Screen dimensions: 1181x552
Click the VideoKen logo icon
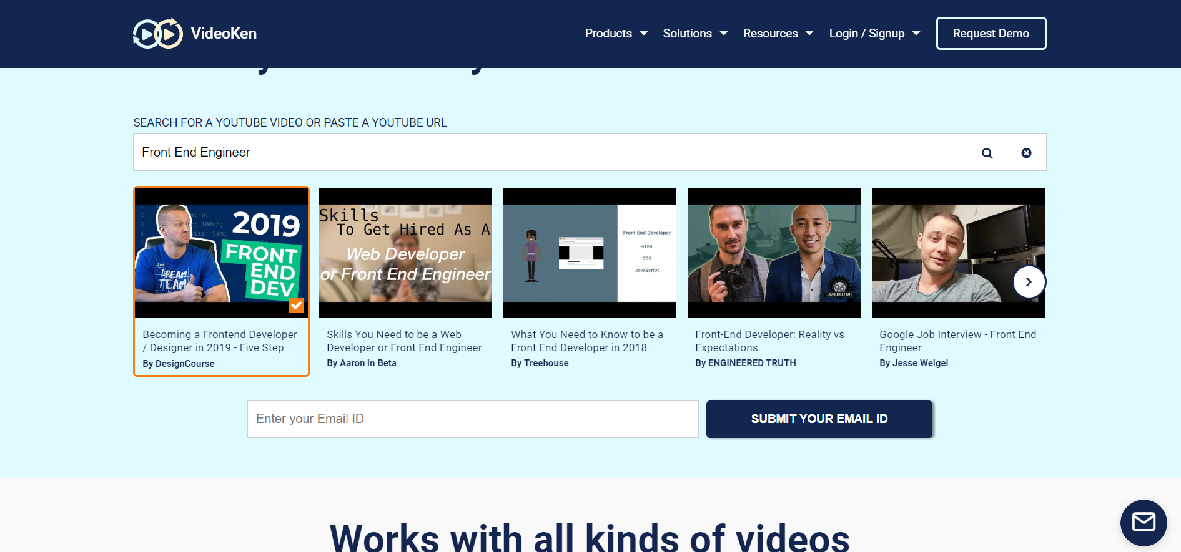pyautogui.click(x=158, y=34)
